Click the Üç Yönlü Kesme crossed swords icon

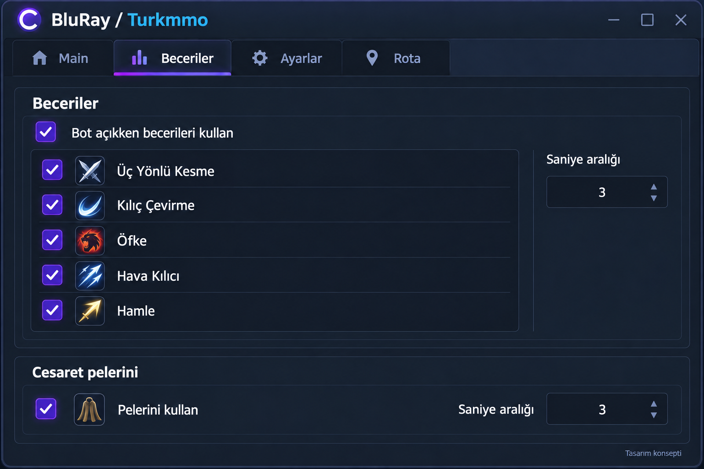point(90,171)
